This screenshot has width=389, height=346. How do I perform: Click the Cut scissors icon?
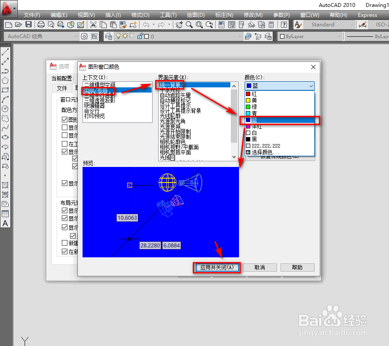93,25
